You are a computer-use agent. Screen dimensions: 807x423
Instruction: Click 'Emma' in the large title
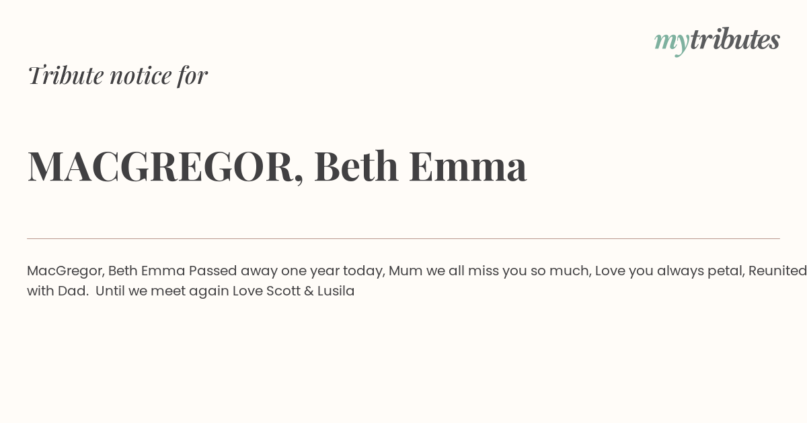(x=467, y=167)
